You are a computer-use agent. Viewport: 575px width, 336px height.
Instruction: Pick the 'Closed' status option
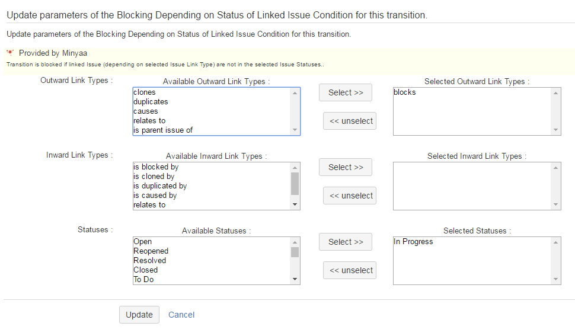145,270
